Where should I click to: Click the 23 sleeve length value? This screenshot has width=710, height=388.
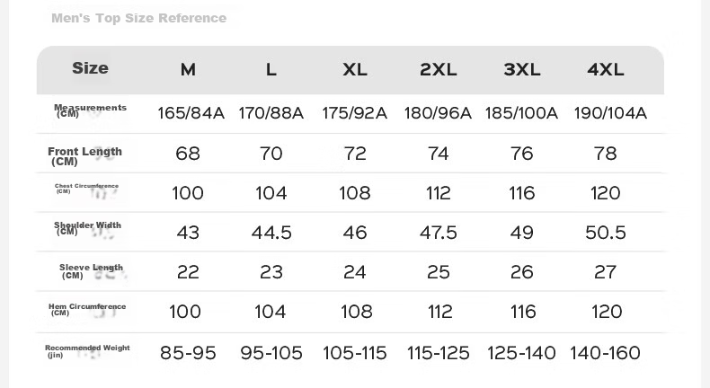271,272
